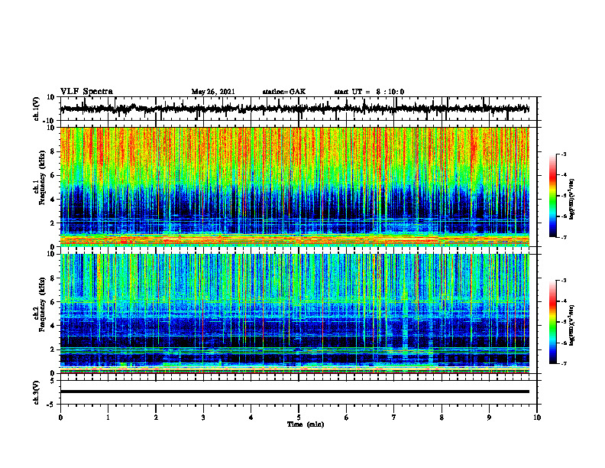Click the "start UT = 8 : 10: 0" text
This screenshot has width=605, height=468.
(369, 92)
